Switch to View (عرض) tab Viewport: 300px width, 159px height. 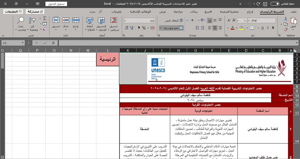(x=163, y=12)
